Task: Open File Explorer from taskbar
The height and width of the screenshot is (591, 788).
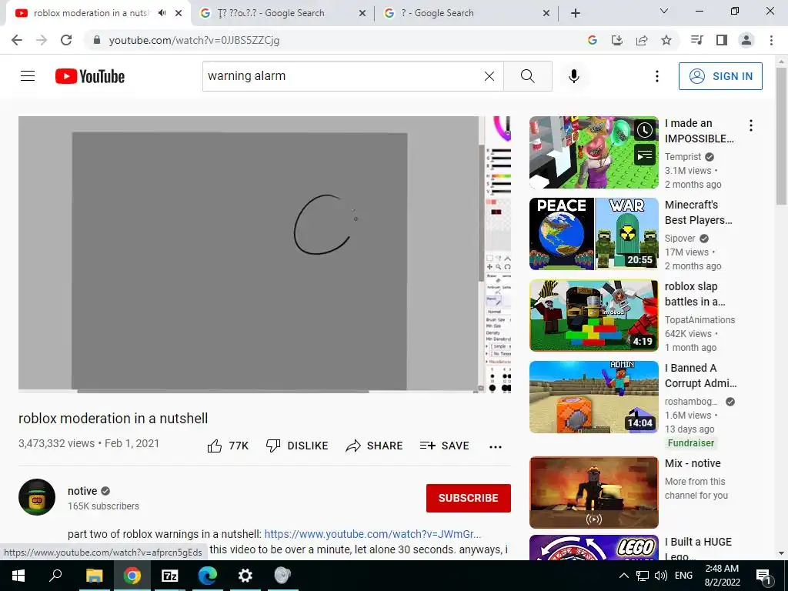Action: click(94, 576)
